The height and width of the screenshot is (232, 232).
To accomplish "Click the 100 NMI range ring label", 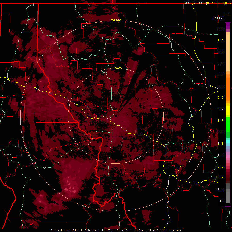I will click(116, 20).
